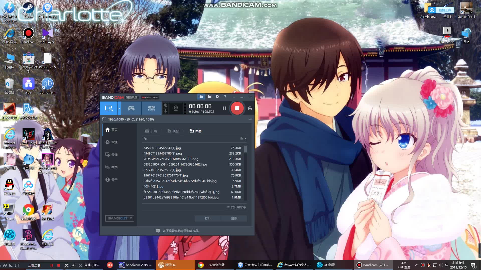Open Devil May Cry 5 desktop icon

pyautogui.click(x=28, y=138)
